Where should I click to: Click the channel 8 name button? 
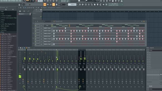(x=47, y=44)
